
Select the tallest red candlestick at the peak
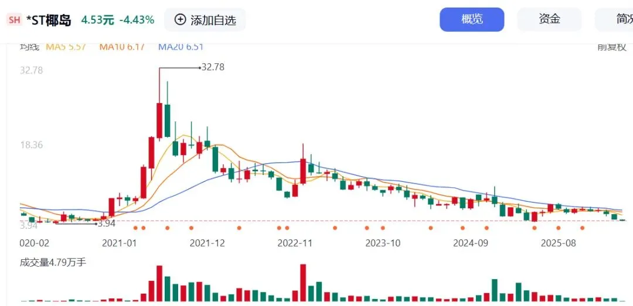(159, 121)
